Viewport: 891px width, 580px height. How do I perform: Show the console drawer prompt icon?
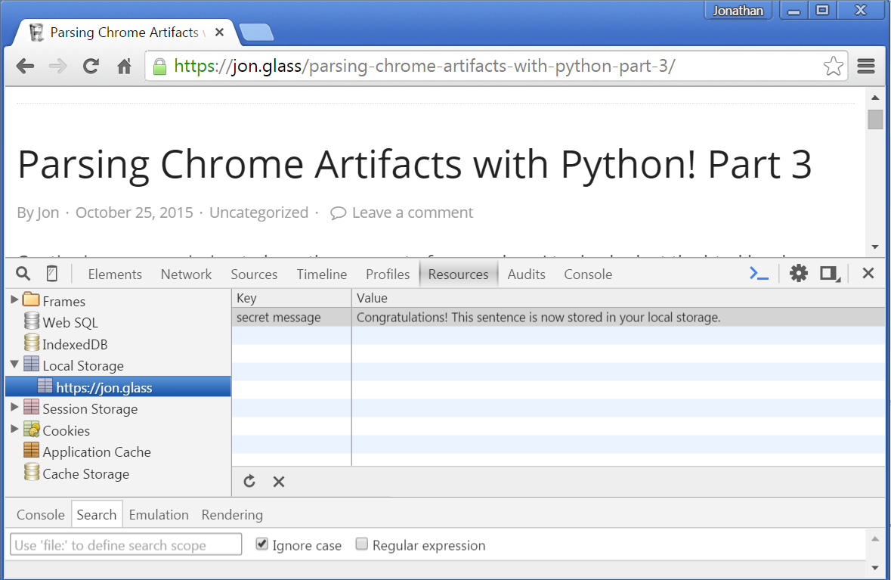(x=760, y=274)
